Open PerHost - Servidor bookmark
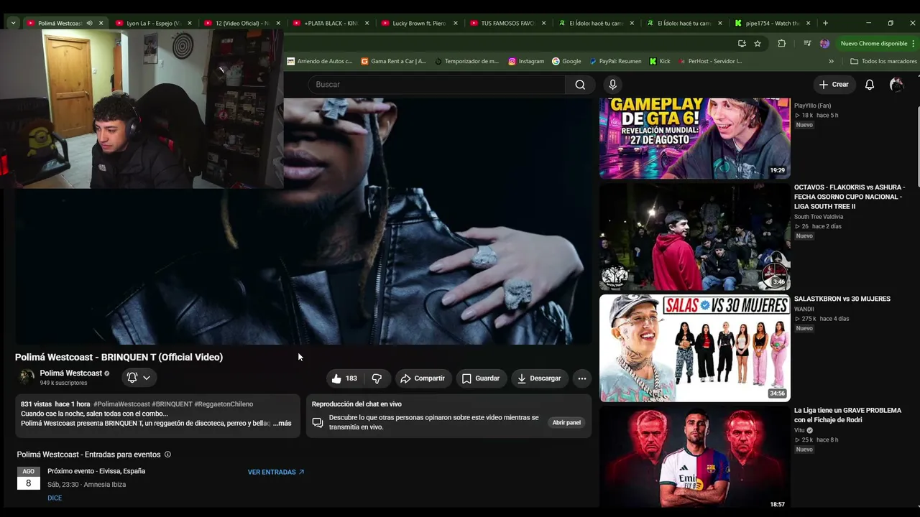 tap(710, 61)
